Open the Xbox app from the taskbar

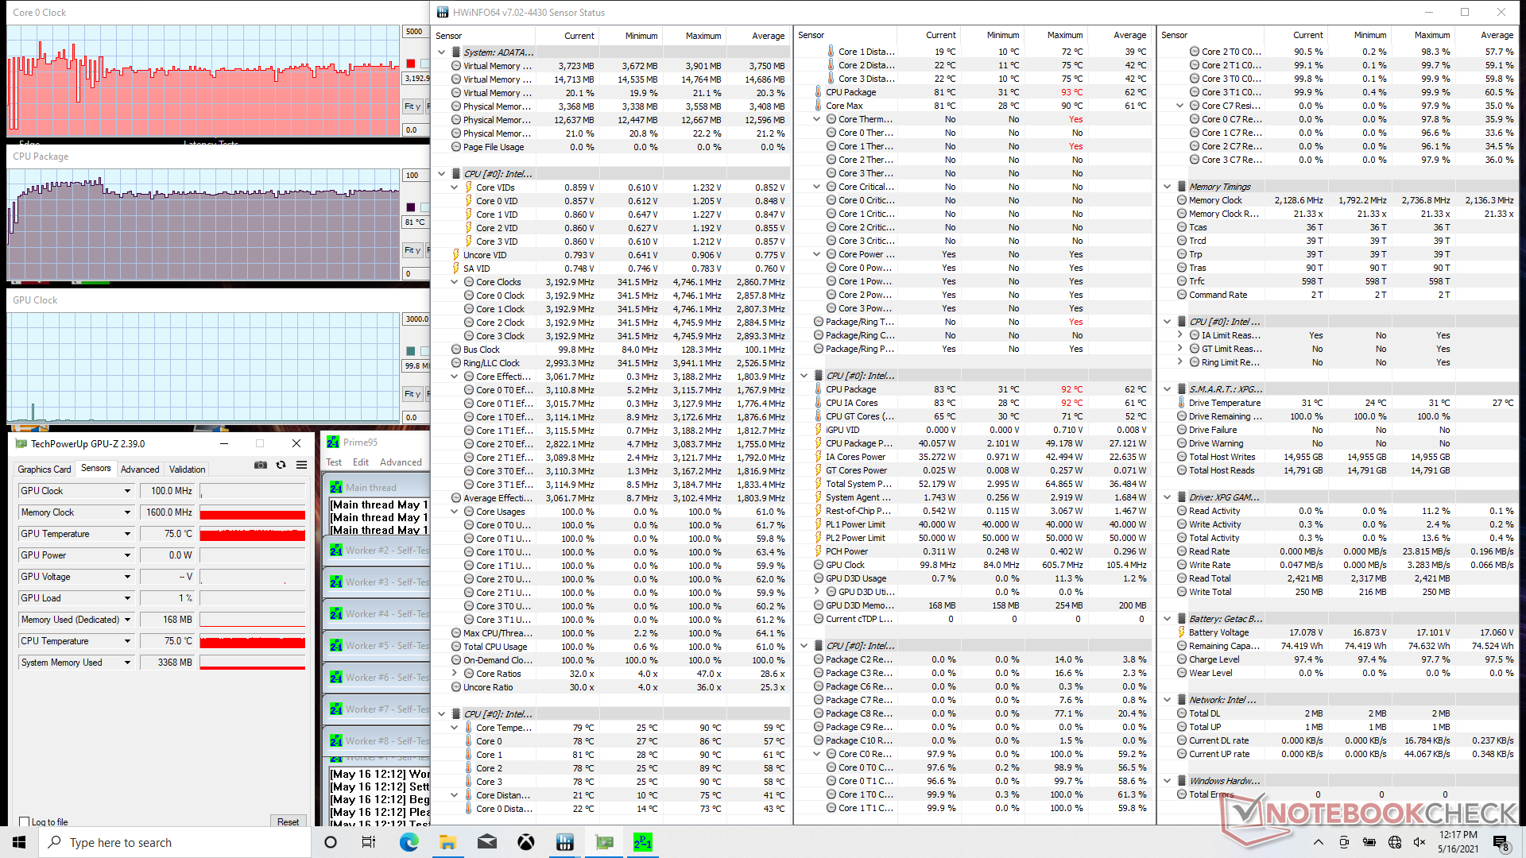[526, 842]
